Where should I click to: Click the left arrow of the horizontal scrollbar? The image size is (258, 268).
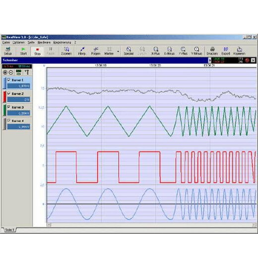[49, 225]
